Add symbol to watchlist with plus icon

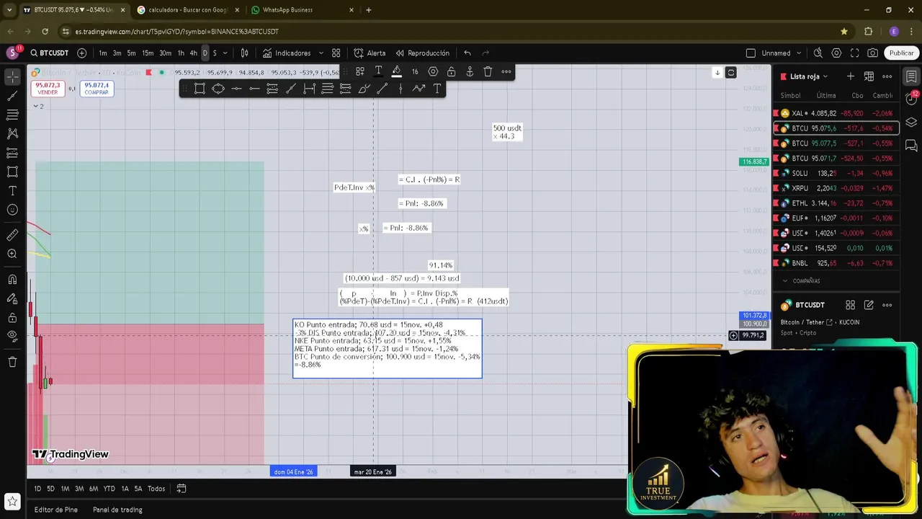(x=851, y=76)
